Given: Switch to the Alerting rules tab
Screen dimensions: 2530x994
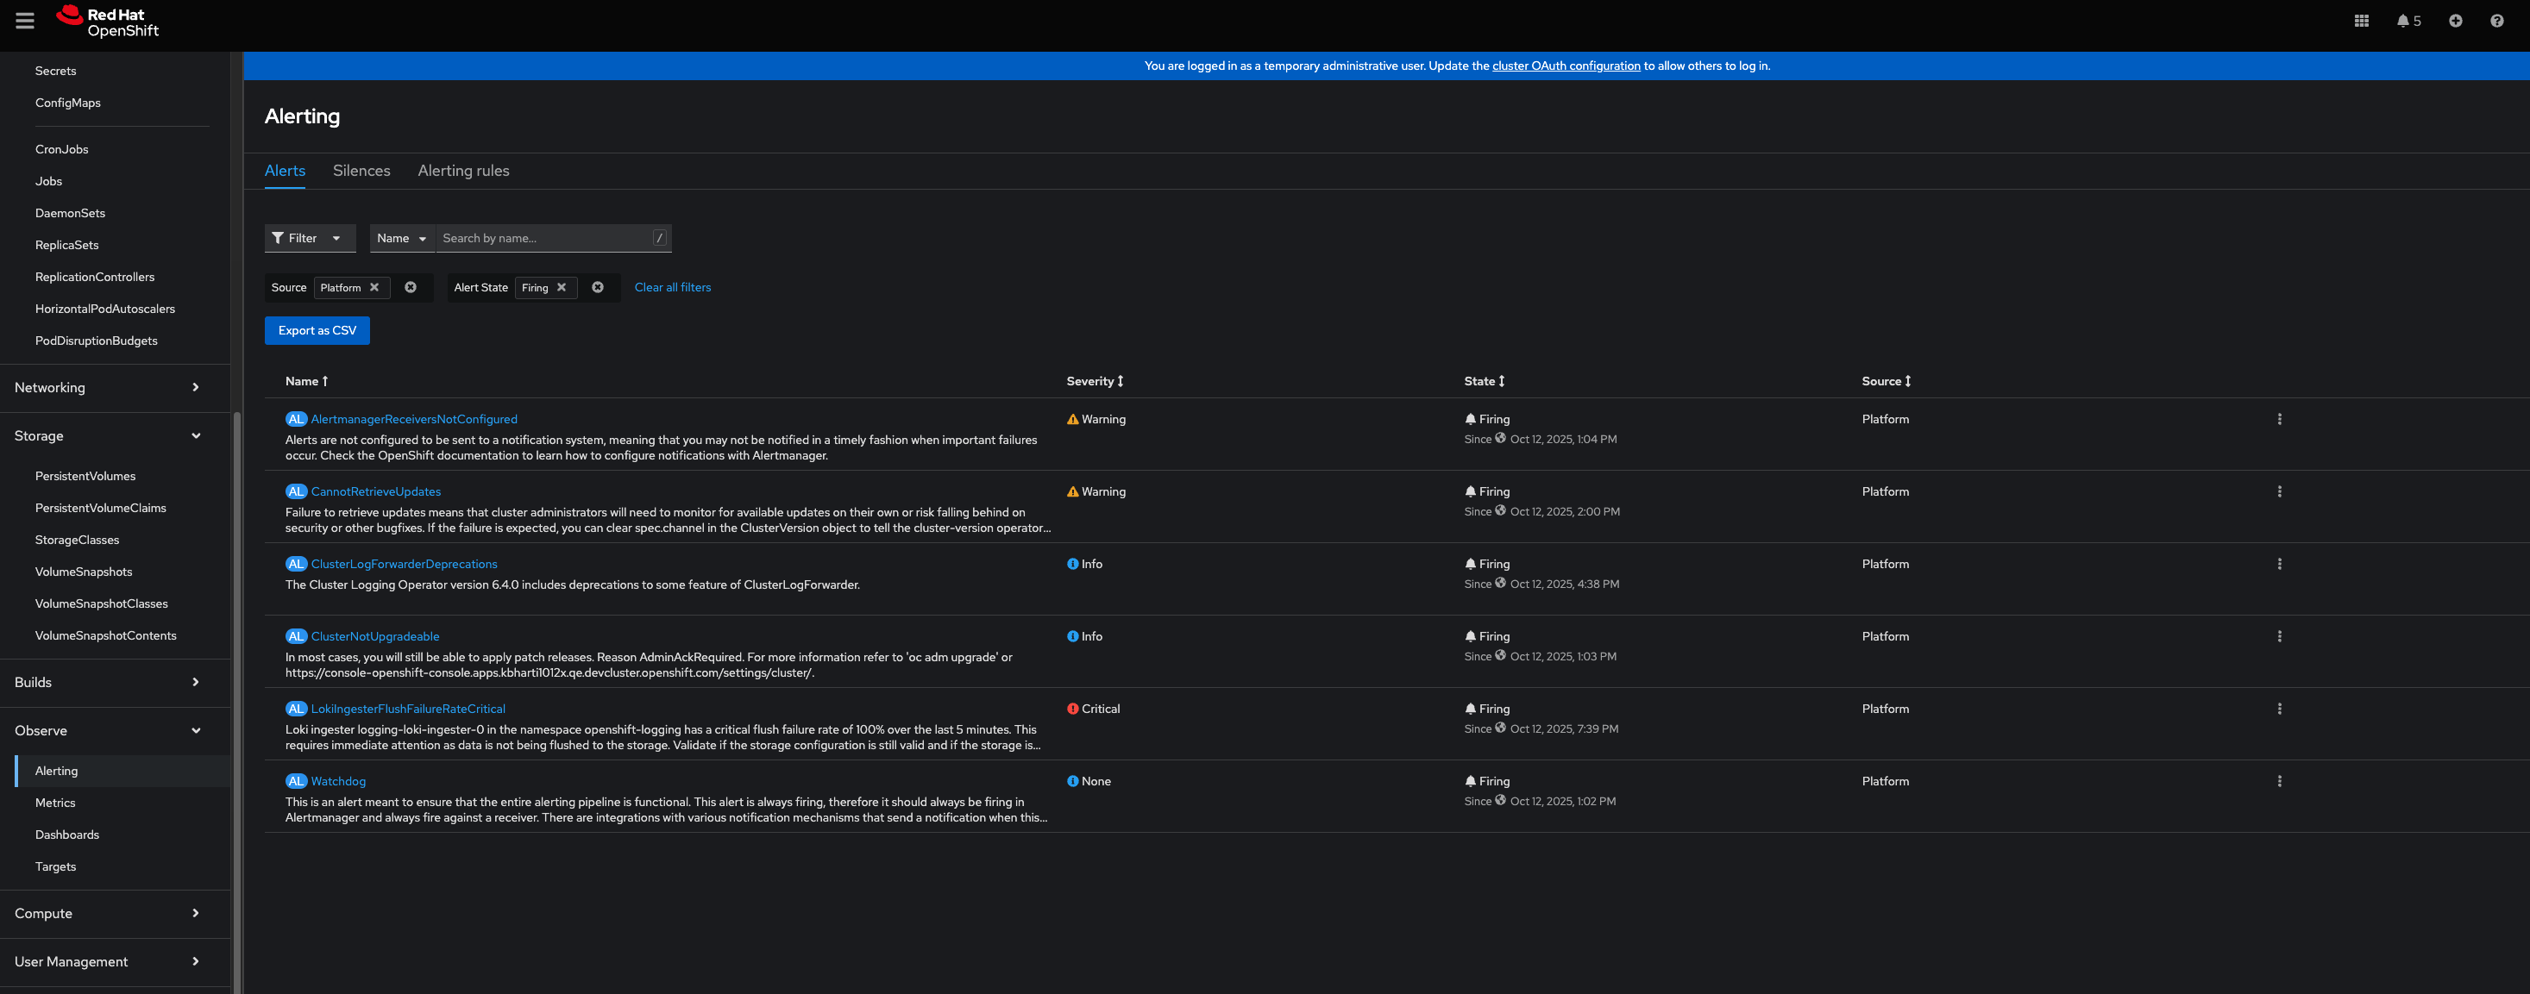Looking at the screenshot, I should tap(463, 171).
